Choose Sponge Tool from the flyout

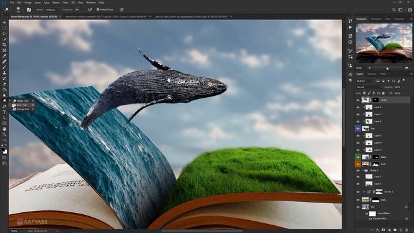pos(23,109)
